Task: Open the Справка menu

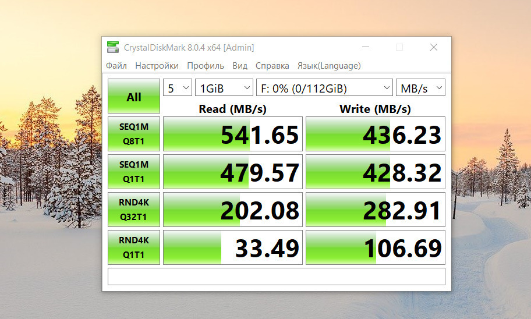Action: pyautogui.click(x=272, y=65)
